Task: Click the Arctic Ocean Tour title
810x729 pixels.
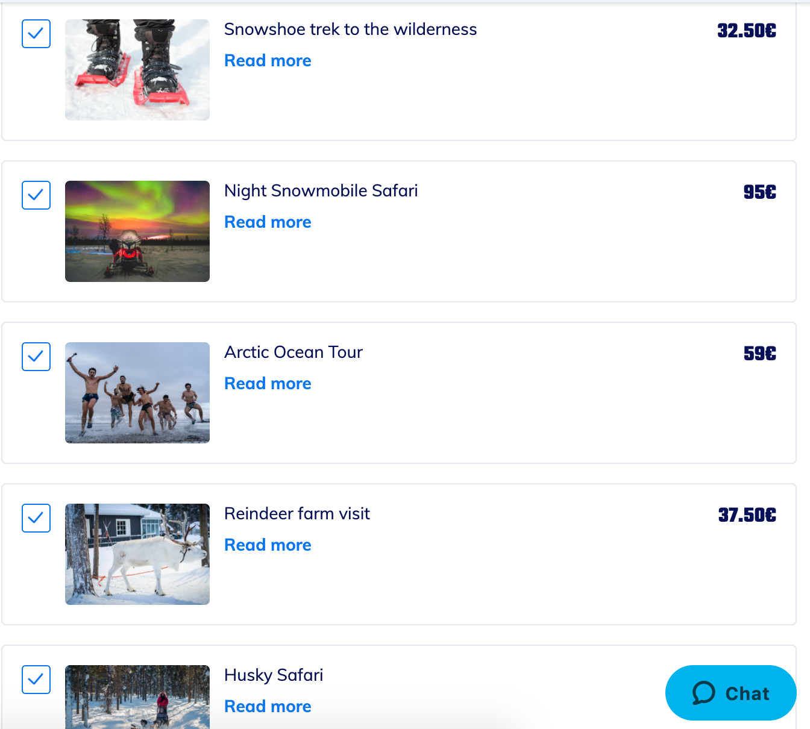Action: (294, 352)
